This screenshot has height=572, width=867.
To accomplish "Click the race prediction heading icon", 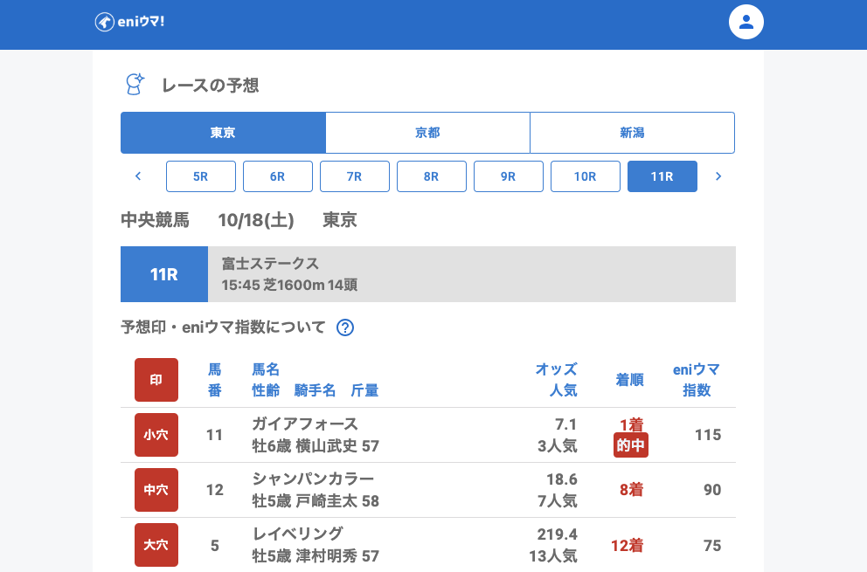I will click(135, 85).
